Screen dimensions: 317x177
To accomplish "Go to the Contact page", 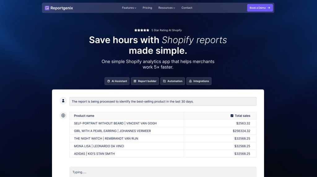I will point(187,8).
